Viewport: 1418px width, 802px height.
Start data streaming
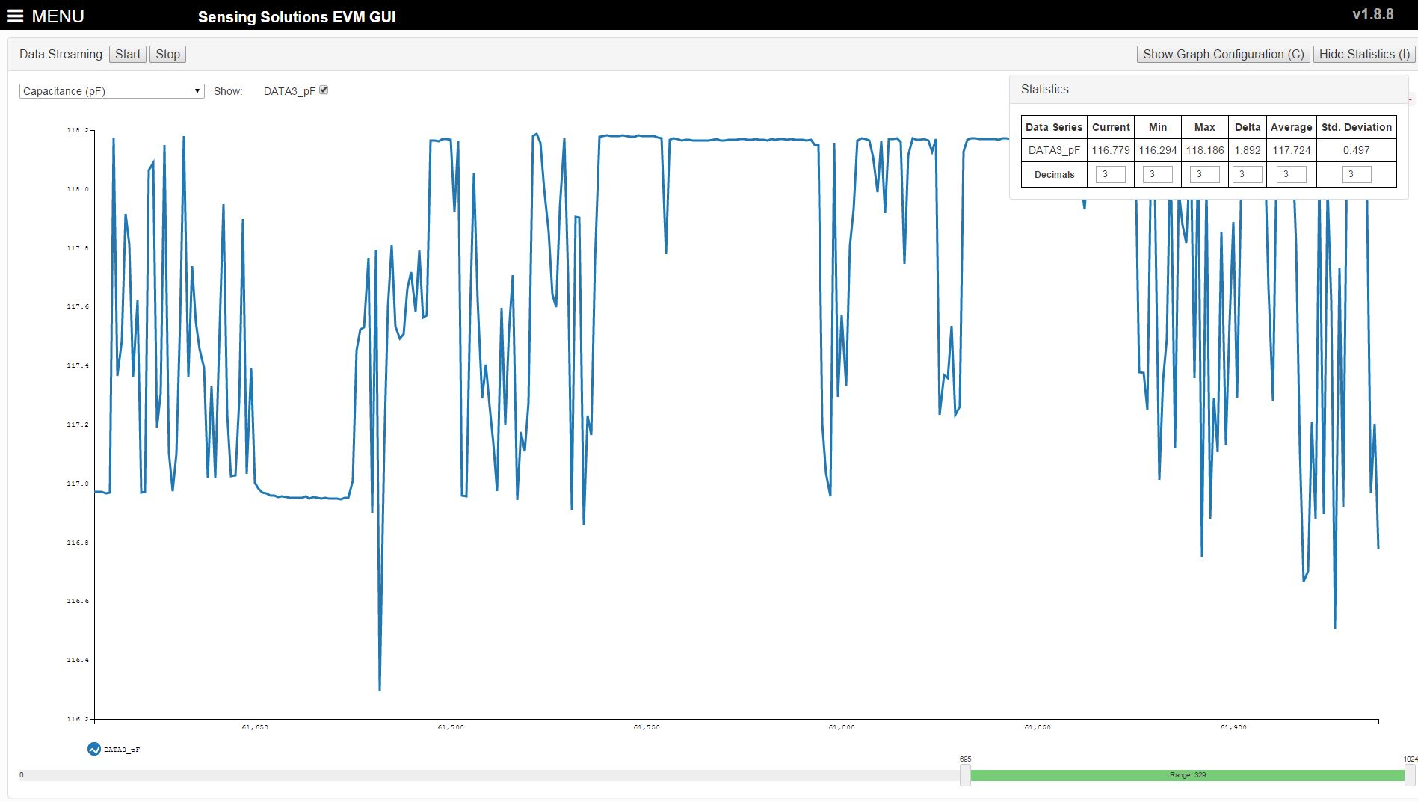pyautogui.click(x=128, y=54)
